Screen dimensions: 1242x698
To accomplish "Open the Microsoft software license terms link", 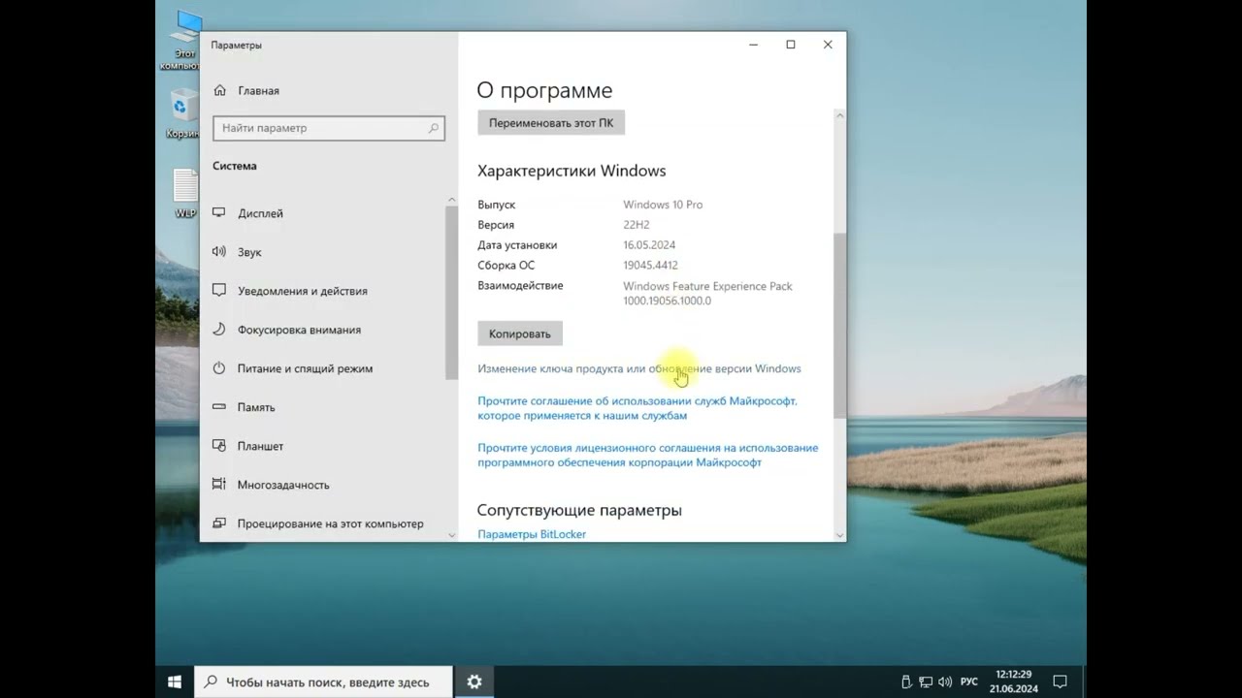I will [647, 455].
